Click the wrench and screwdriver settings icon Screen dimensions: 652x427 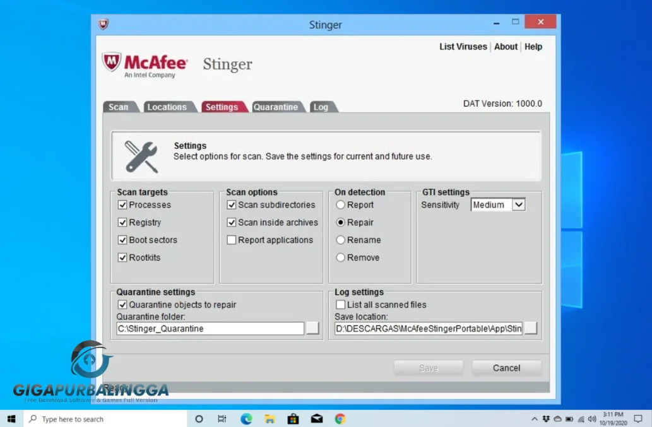coord(141,157)
